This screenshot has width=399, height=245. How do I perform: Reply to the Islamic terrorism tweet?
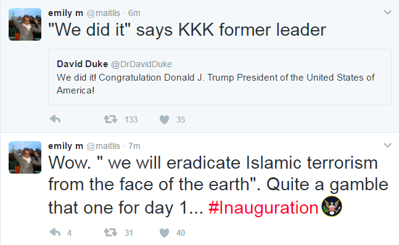tap(55, 232)
